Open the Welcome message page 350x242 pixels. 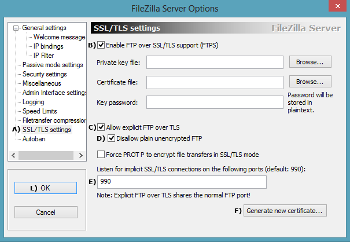click(60, 37)
